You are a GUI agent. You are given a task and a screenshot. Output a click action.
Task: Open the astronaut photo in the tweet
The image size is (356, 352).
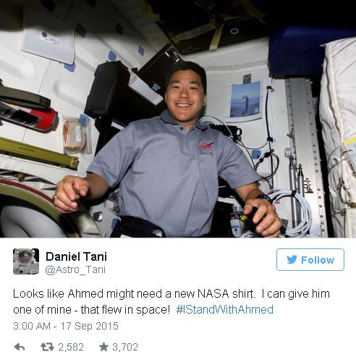pos(178,119)
